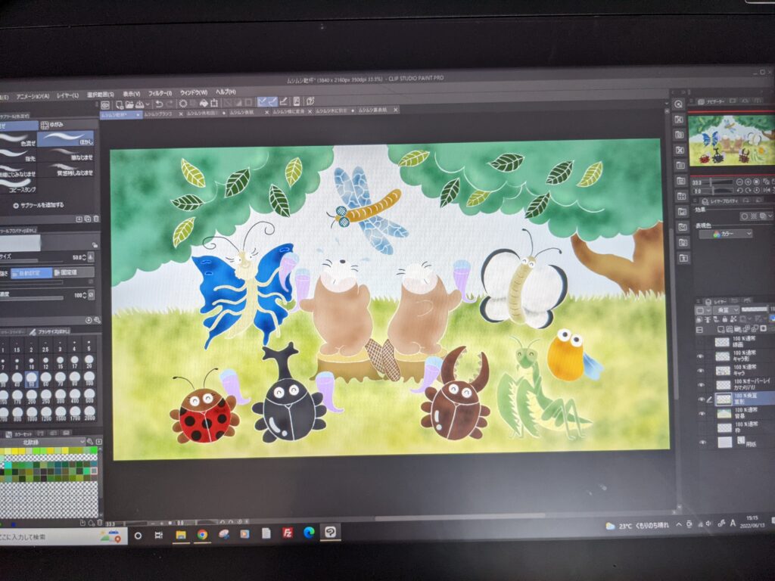Click the Scale/Rotate transform icon

pos(214,103)
